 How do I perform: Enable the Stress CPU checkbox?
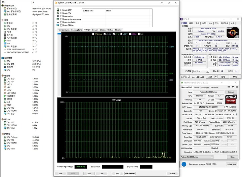pyautogui.click(x=61, y=10)
